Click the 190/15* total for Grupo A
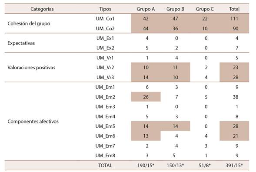This screenshot has height=172, width=256. click(x=146, y=166)
